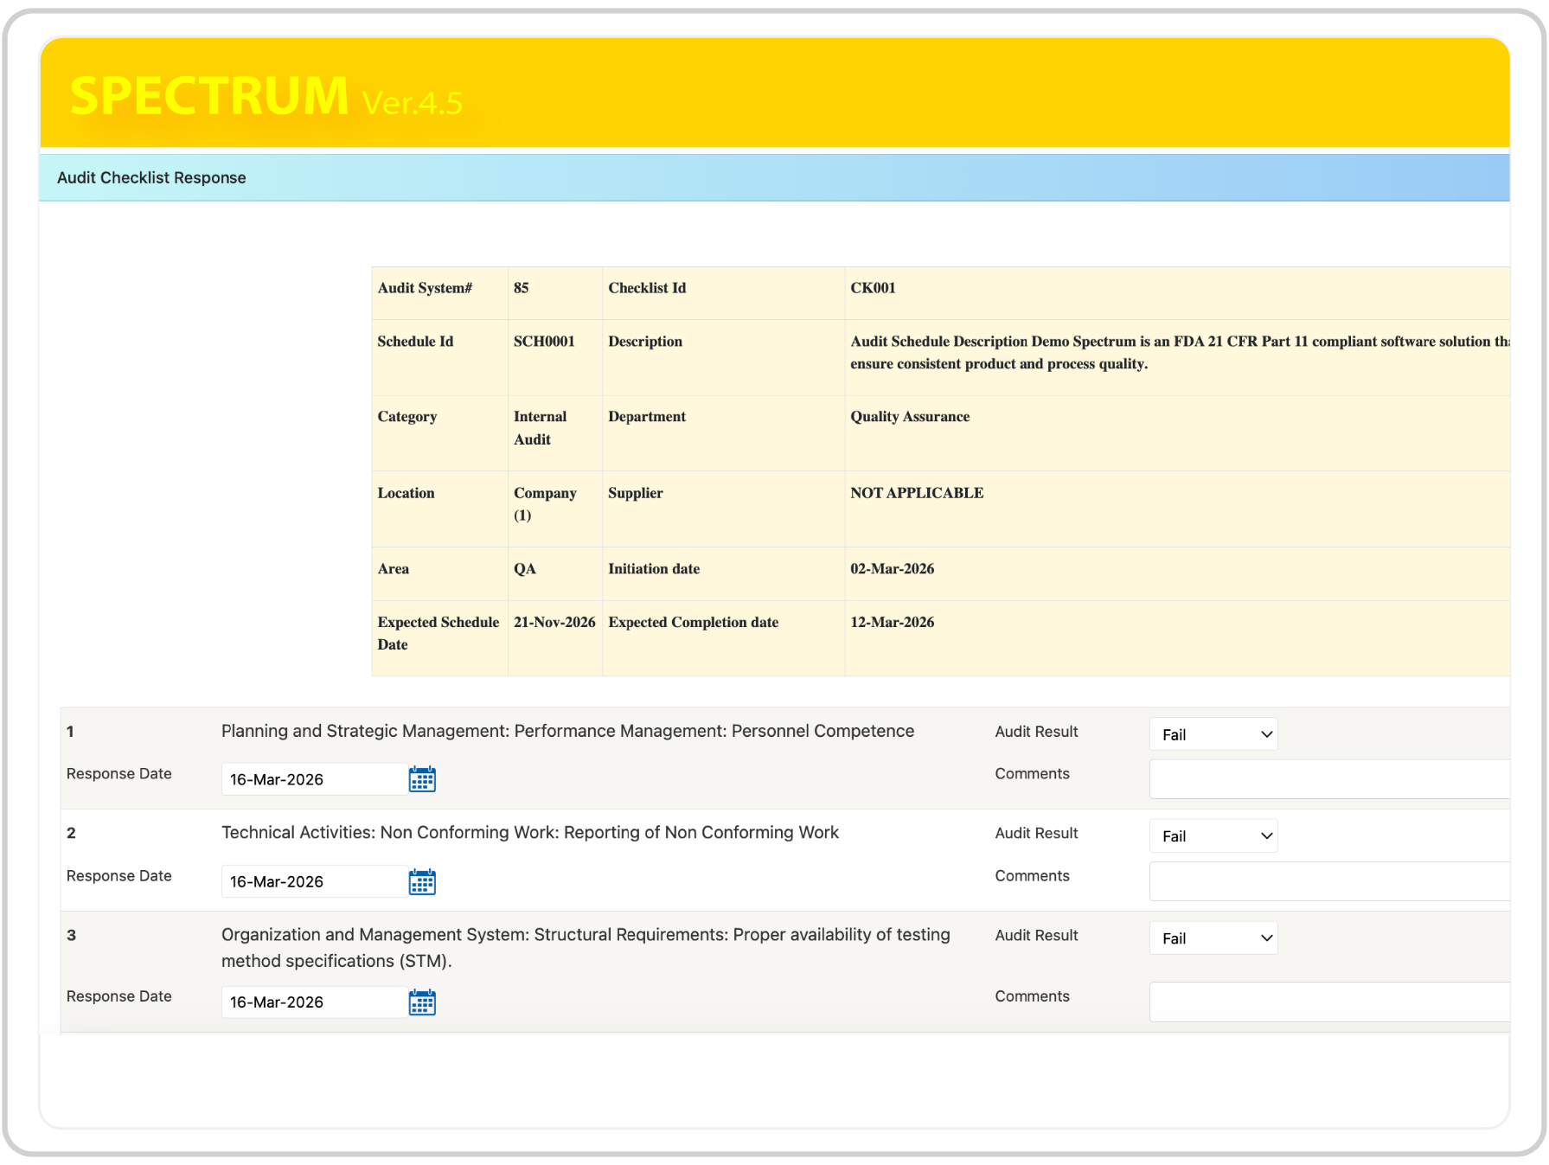Viewport: 1549px width, 1165px height.
Task: Click Comments box for item 3
Action: [x=1329, y=1002]
